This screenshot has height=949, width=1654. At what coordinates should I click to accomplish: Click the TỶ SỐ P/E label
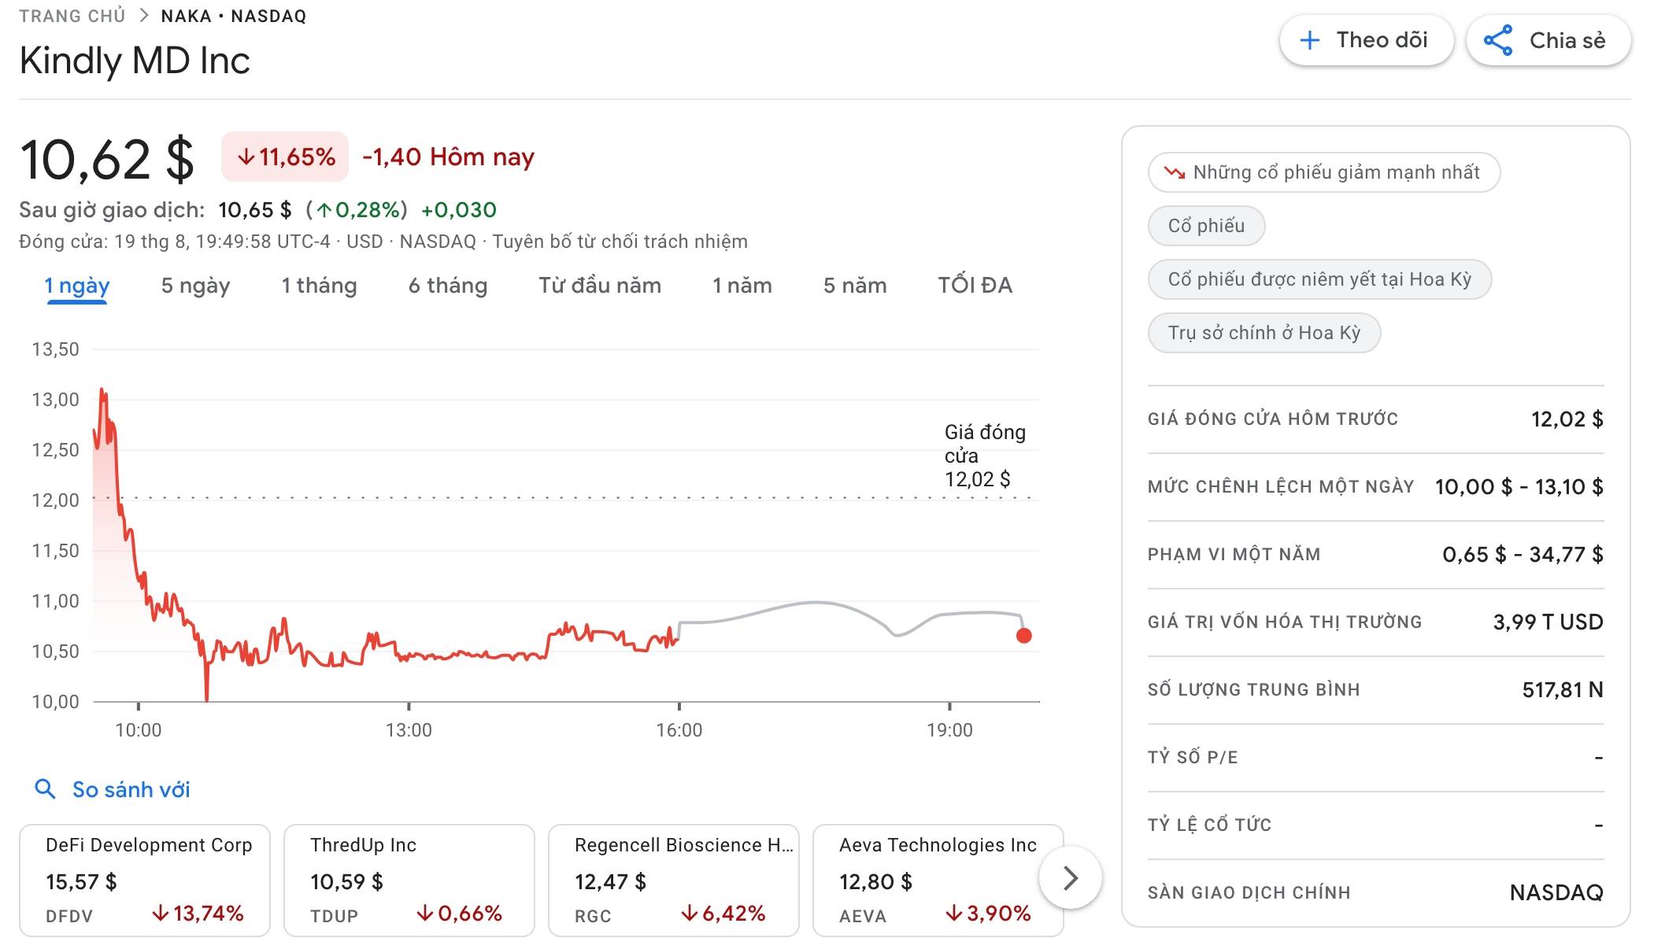pos(1193,757)
